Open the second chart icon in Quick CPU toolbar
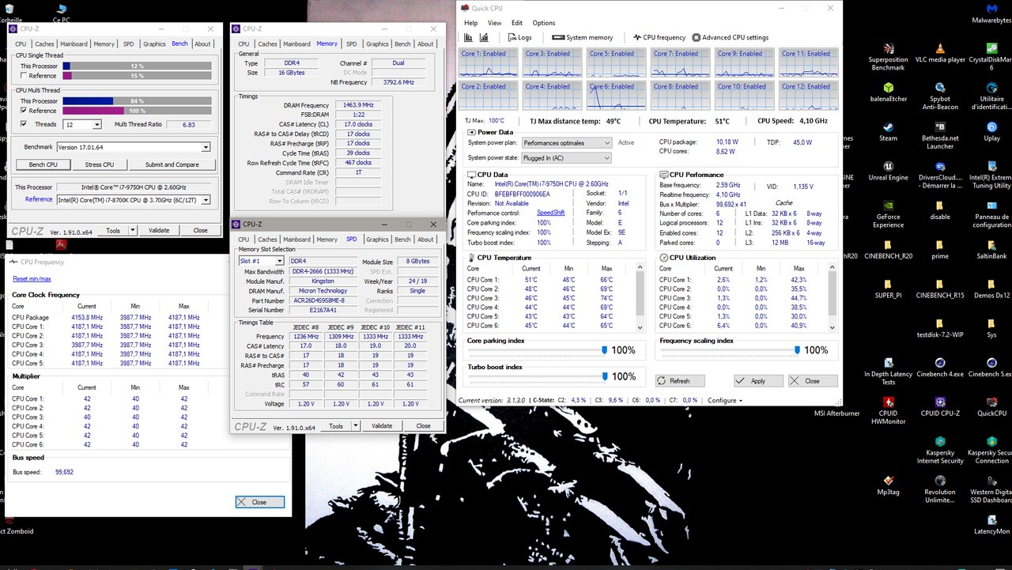The width and height of the screenshot is (1012, 570). [x=484, y=37]
